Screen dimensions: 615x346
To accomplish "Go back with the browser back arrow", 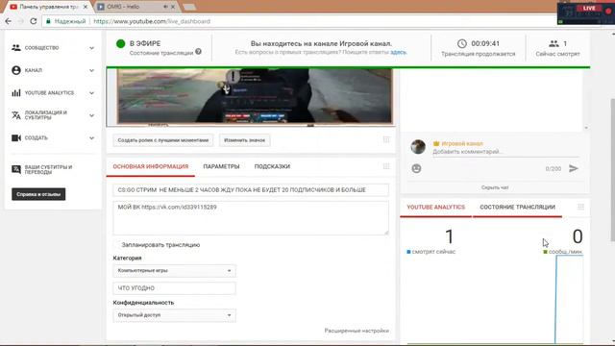I will [x=9, y=21].
